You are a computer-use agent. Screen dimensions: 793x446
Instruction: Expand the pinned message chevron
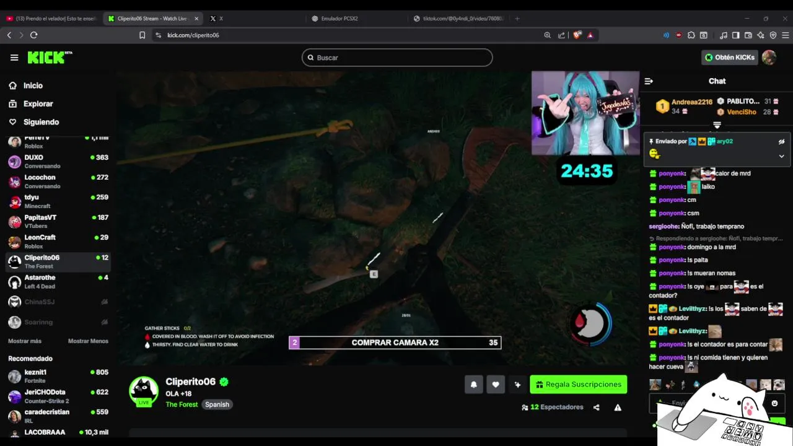coord(781,156)
